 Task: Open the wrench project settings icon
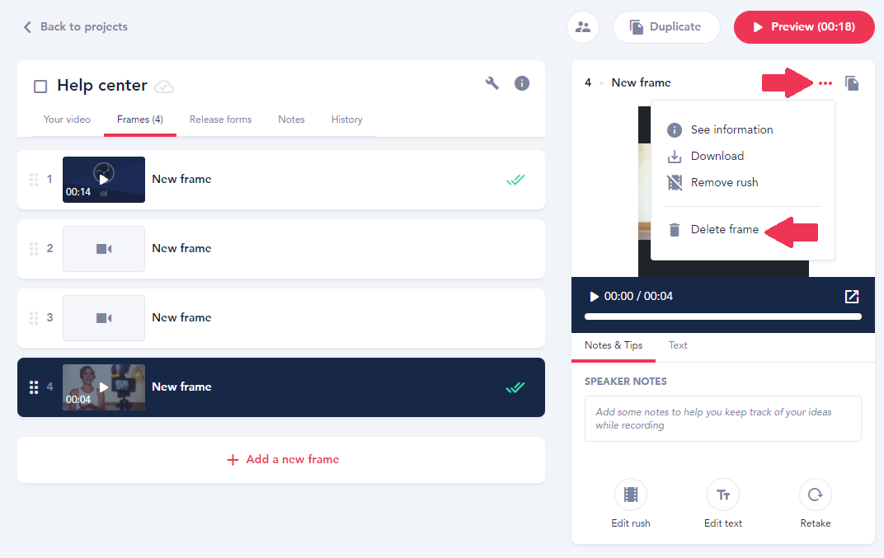click(492, 83)
